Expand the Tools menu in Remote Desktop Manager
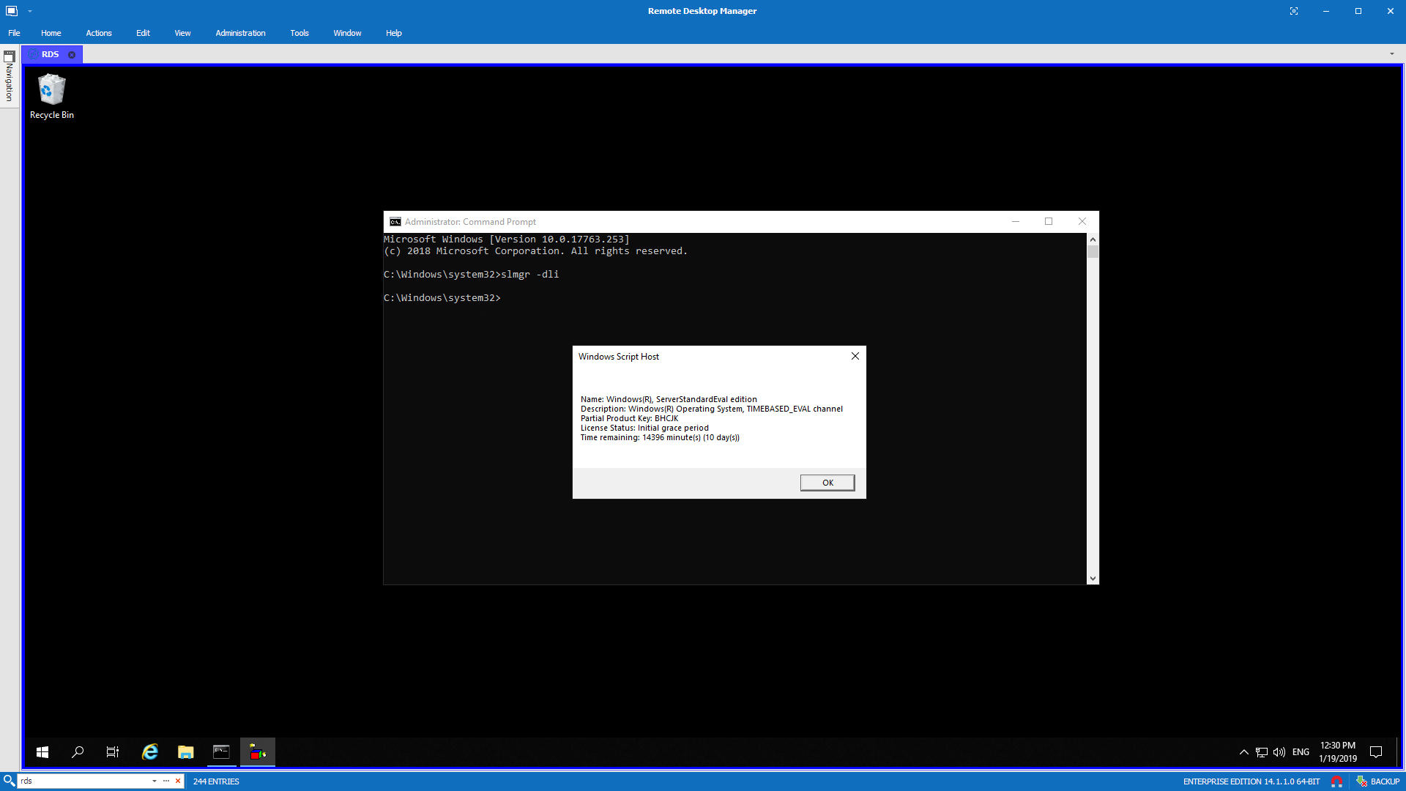 click(x=300, y=33)
